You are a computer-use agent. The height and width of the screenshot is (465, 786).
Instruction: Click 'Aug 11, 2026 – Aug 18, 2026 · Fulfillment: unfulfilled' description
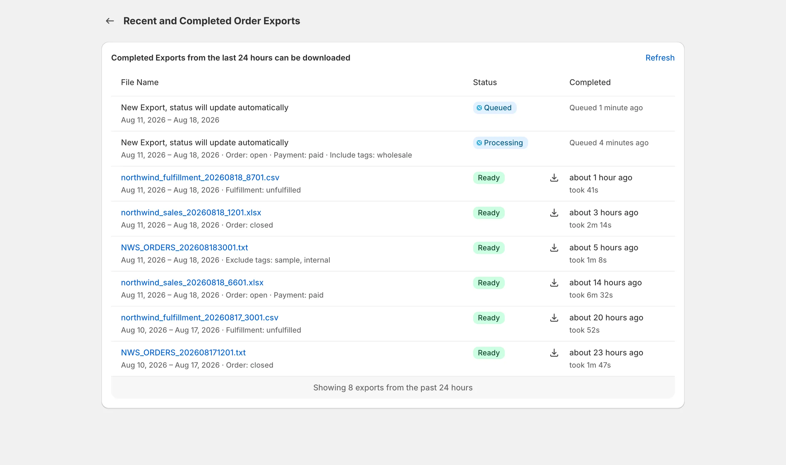[x=211, y=190]
